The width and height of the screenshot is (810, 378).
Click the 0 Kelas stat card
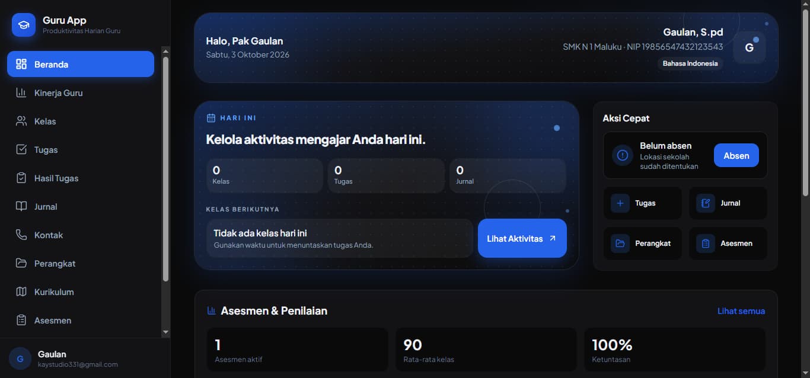tap(264, 175)
